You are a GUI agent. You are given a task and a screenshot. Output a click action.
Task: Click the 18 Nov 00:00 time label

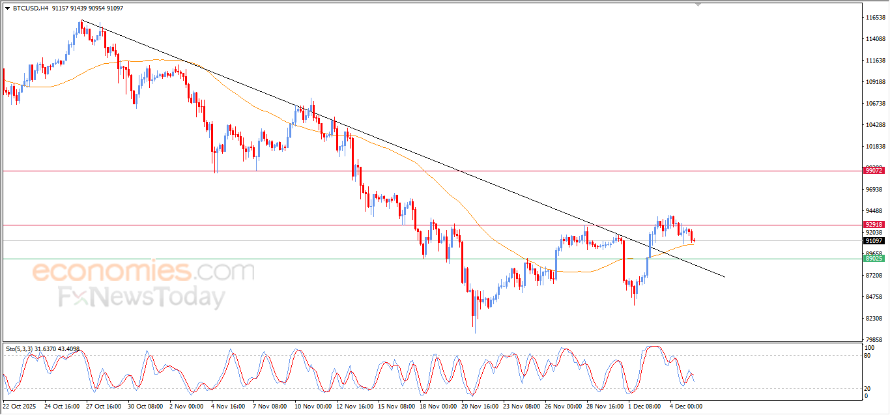point(438,407)
